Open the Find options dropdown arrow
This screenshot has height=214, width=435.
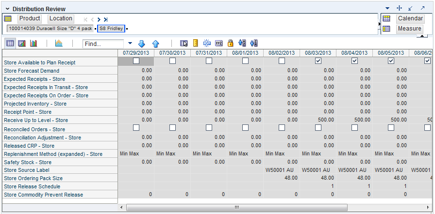(x=130, y=44)
